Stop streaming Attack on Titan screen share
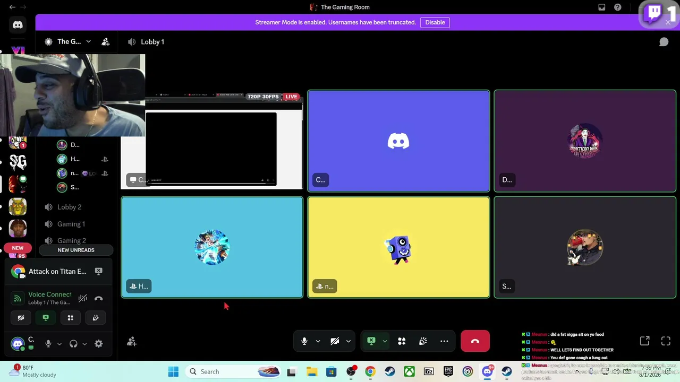Image resolution: width=680 pixels, height=382 pixels. point(99,271)
